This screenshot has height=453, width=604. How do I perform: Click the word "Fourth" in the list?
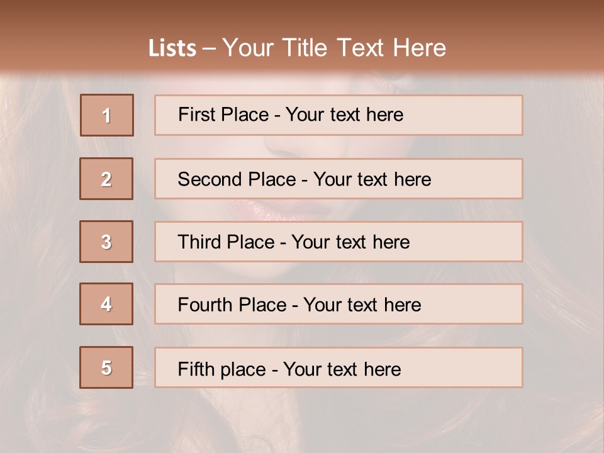tap(203, 305)
